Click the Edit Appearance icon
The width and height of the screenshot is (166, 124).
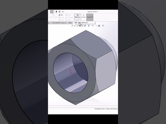coord(96,26)
